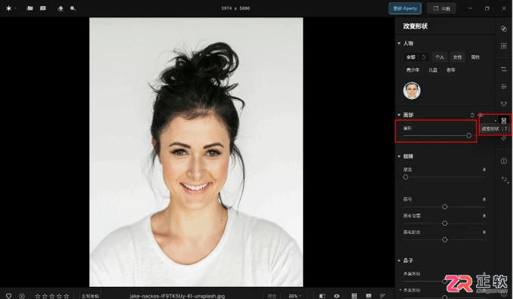The image size is (513, 299).
Task: Collapse the 人物 section
Action: pyautogui.click(x=399, y=43)
